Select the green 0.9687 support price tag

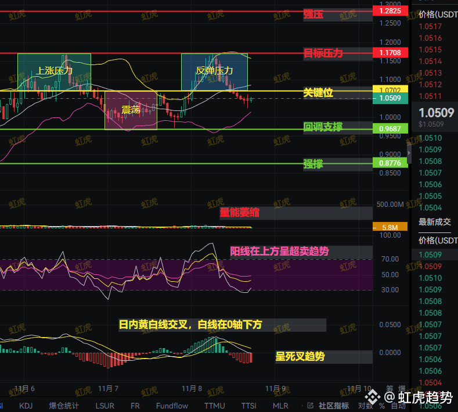tap(390, 128)
